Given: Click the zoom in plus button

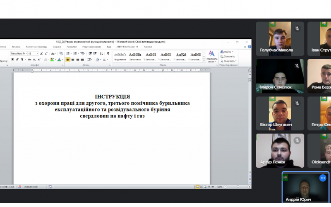Looking at the screenshot, I should [249, 187].
